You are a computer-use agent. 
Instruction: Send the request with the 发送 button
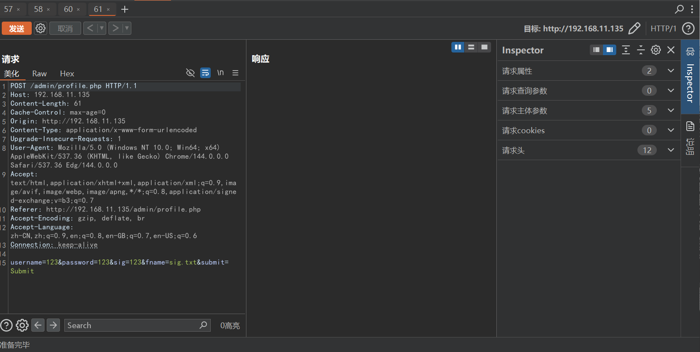click(x=17, y=28)
